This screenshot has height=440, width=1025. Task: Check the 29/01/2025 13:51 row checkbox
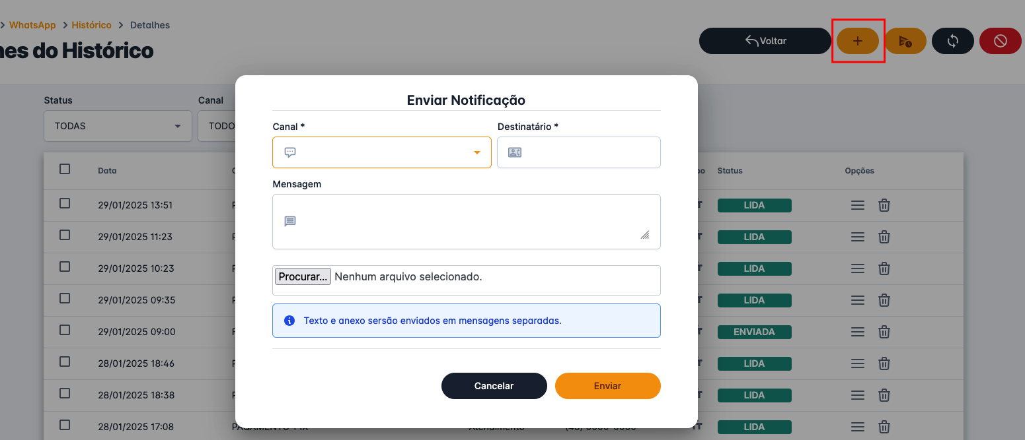(65, 203)
